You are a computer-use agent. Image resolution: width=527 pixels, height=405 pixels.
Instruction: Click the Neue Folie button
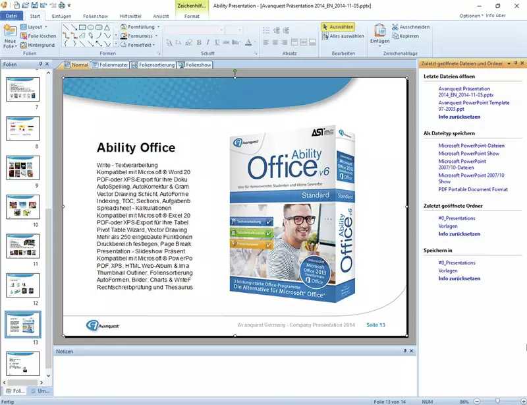click(10, 36)
